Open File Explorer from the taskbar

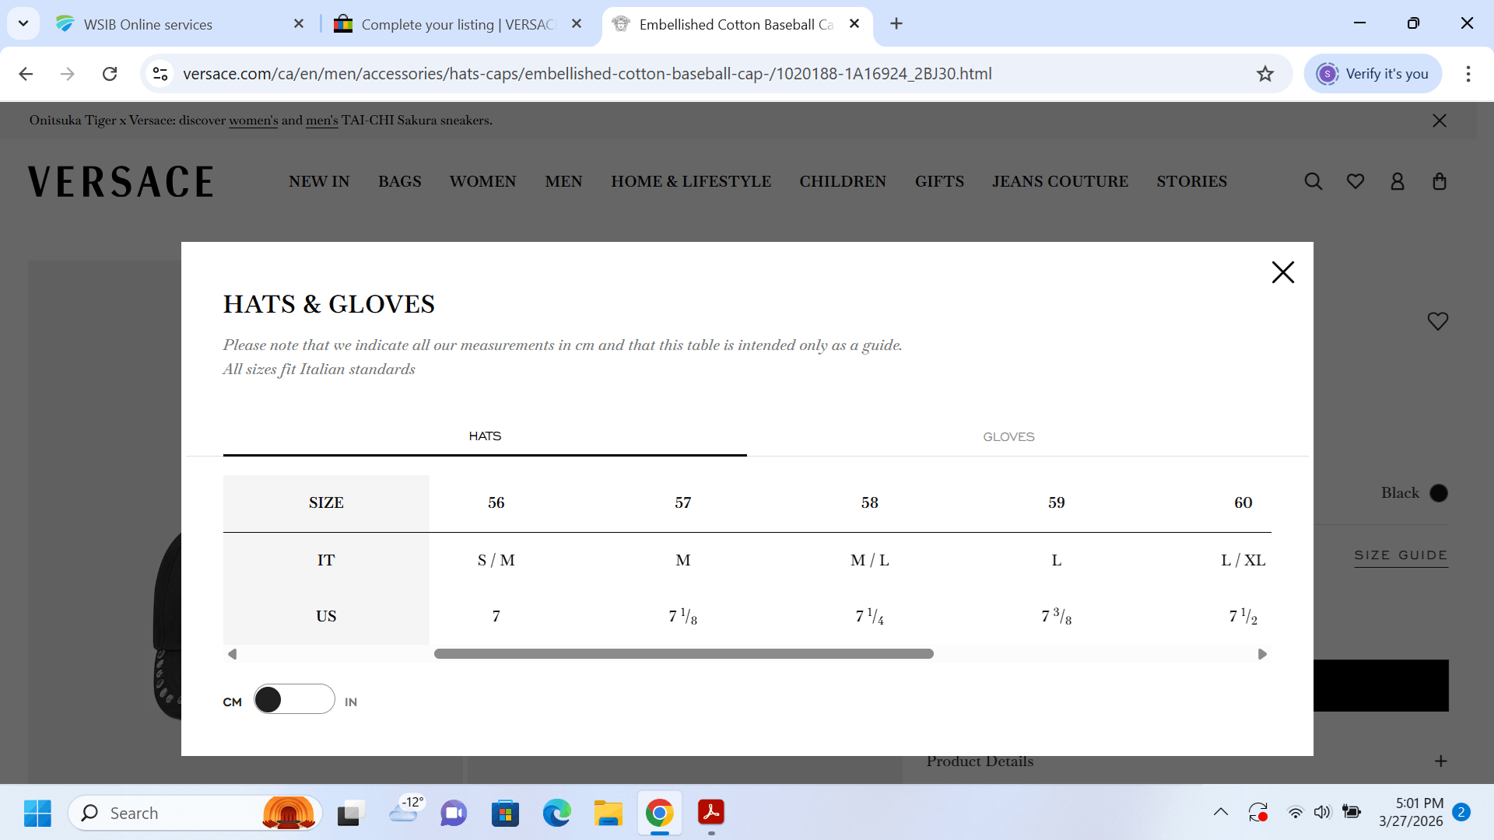(x=608, y=814)
